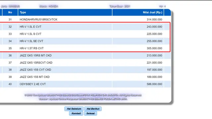
Task: Click row number 34
Action: 10,41
